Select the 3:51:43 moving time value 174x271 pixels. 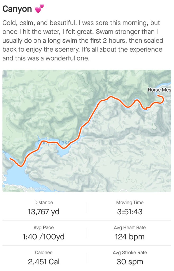coord(130,212)
